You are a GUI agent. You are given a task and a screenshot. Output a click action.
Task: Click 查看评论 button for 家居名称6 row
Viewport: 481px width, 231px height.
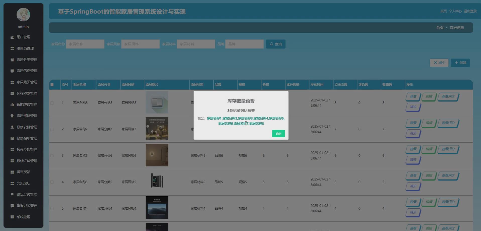448,149
